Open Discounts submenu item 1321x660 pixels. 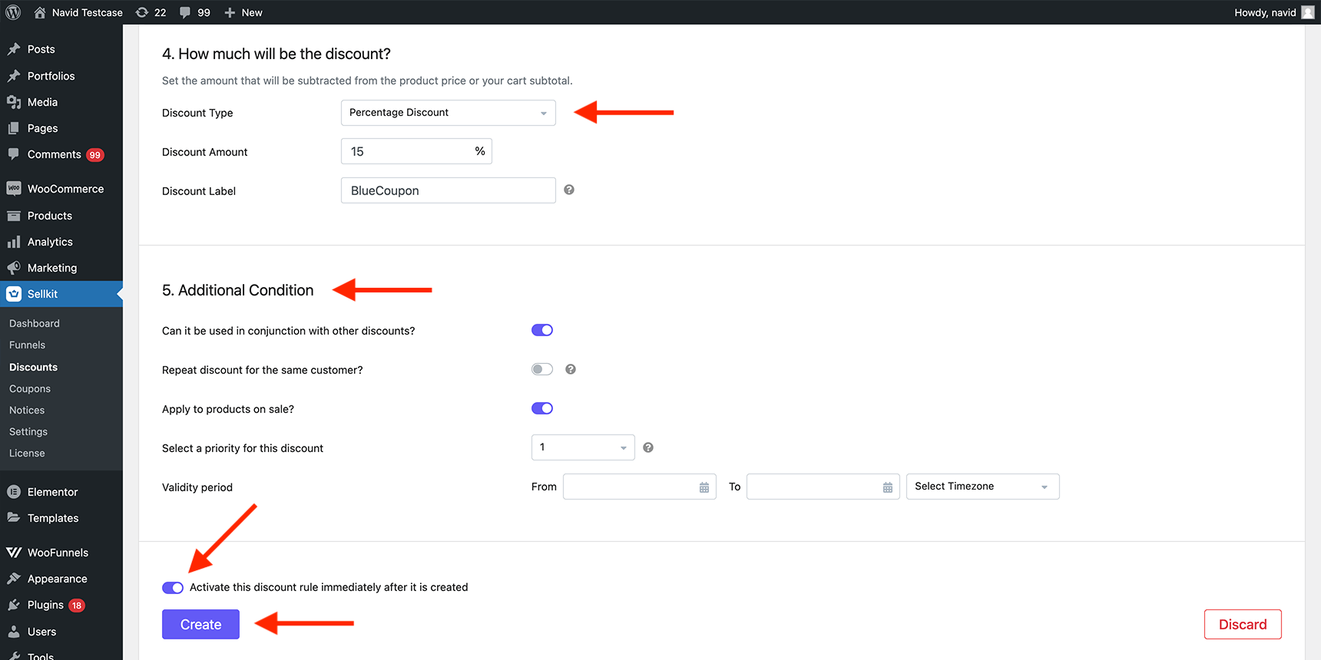(x=33, y=367)
